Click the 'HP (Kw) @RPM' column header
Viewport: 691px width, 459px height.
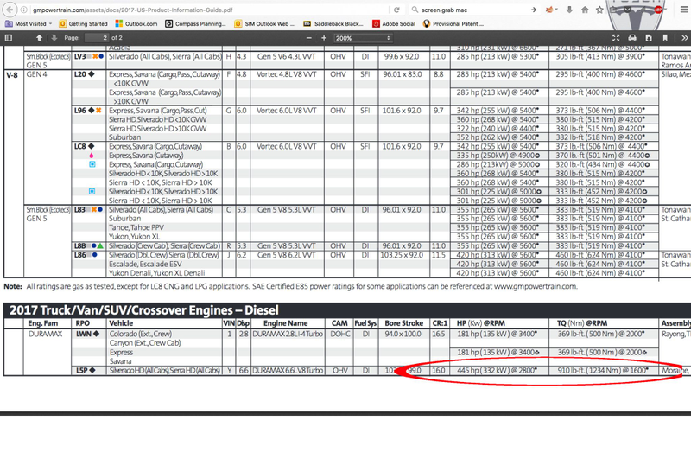(x=481, y=323)
